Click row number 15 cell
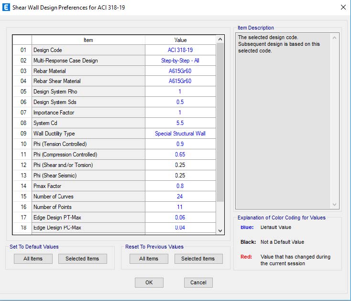 (x=22, y=197)
